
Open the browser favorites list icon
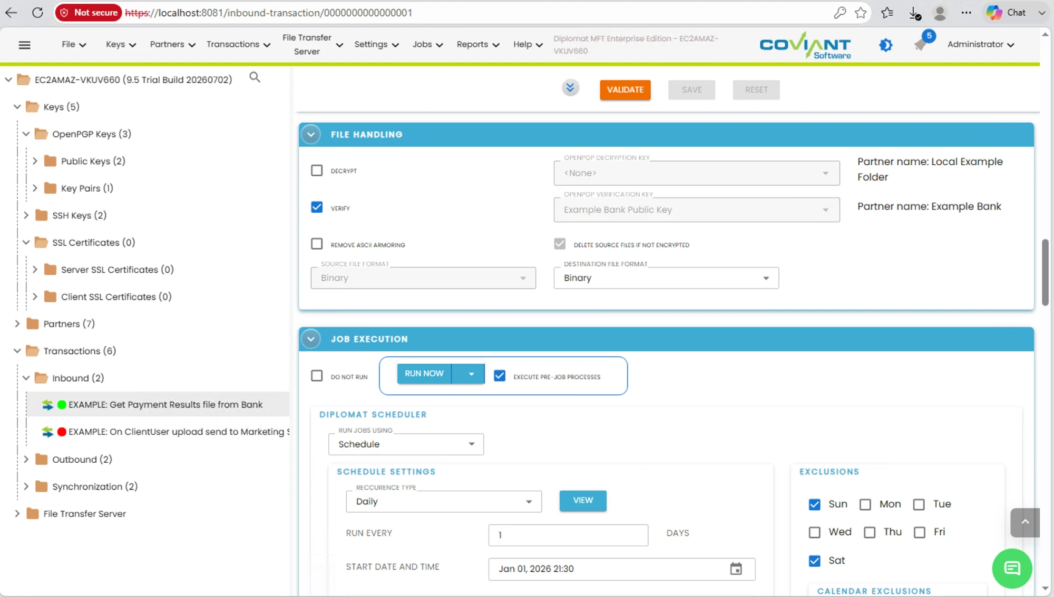point(887,13)
